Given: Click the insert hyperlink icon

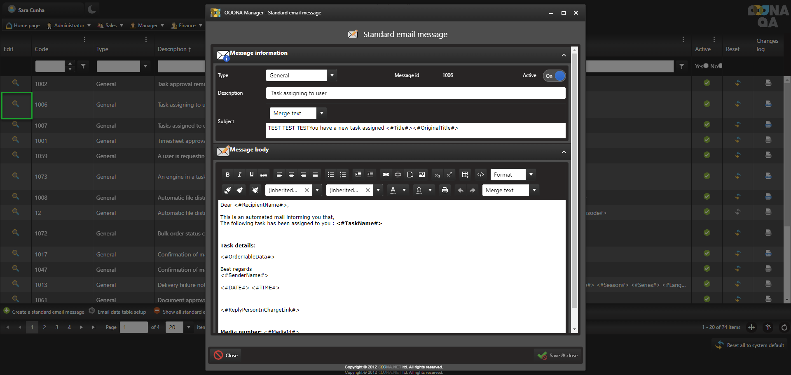Looking at the screenshot, I should (x=386, y=175).
